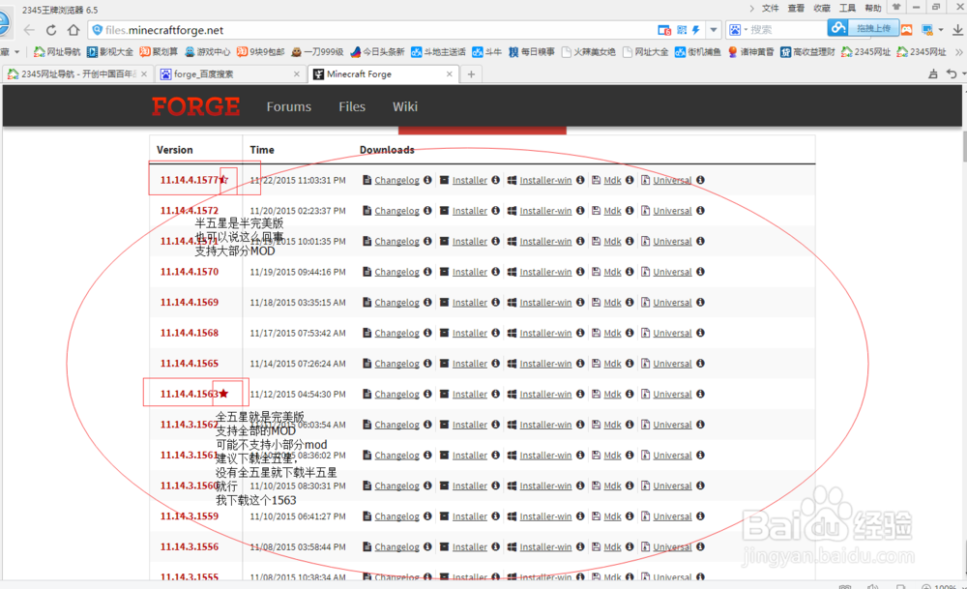The width and height of the screenshot is (967, 589).
Task: Go to the browser home page icon
Action: pos(73,30)
